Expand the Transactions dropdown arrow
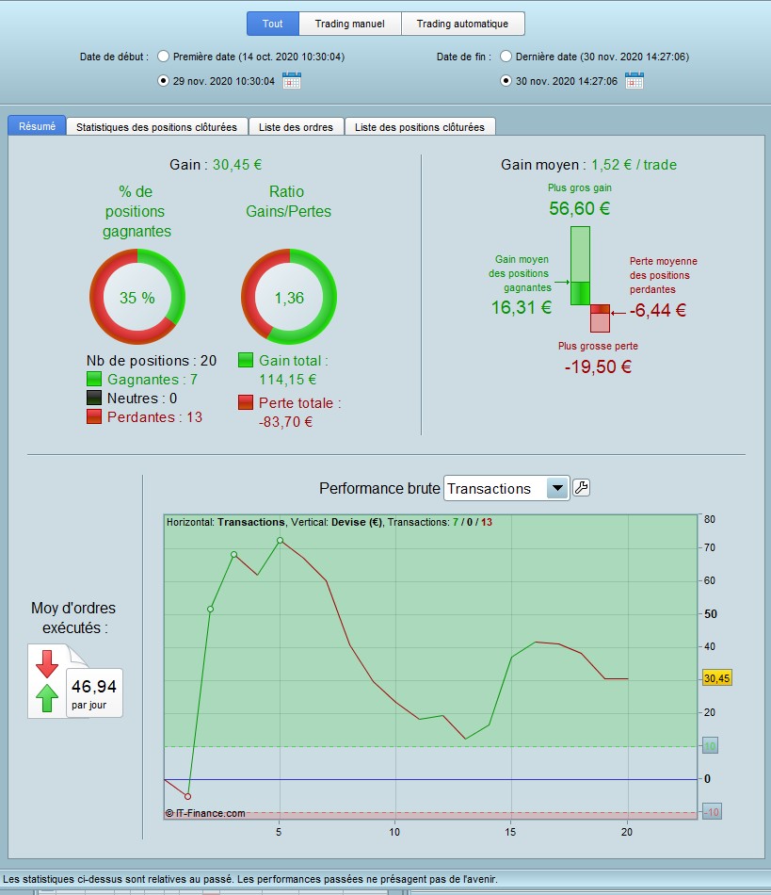 point(557,489)
